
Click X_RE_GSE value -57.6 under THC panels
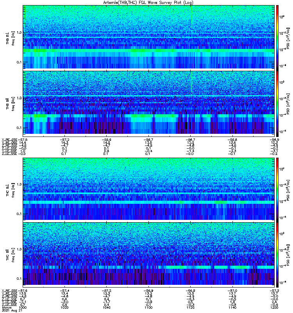[x=23, y=291]
